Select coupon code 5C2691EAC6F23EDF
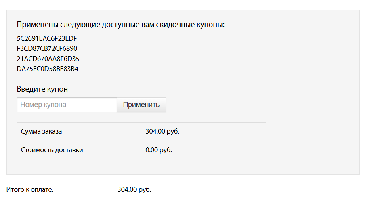This screenshot has width=378, height=210. (47, 39)
